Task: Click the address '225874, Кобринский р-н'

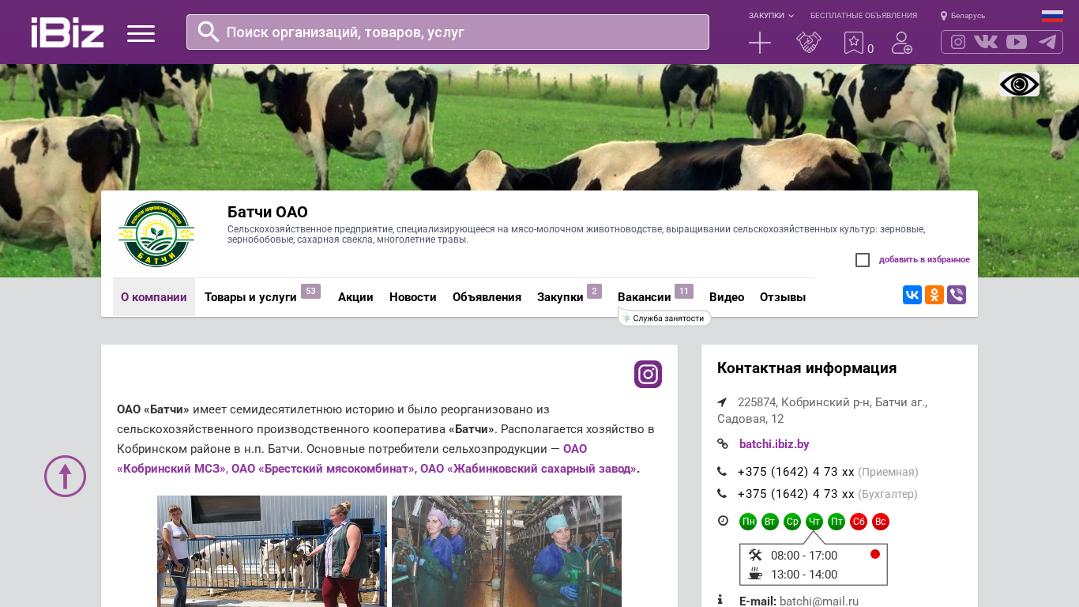Action: (x=822, y=410)
